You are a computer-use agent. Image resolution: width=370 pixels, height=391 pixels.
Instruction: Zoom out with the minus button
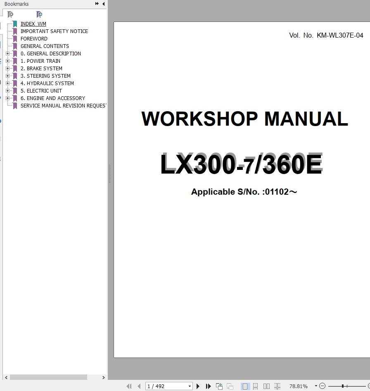click(x=322, y=386)
